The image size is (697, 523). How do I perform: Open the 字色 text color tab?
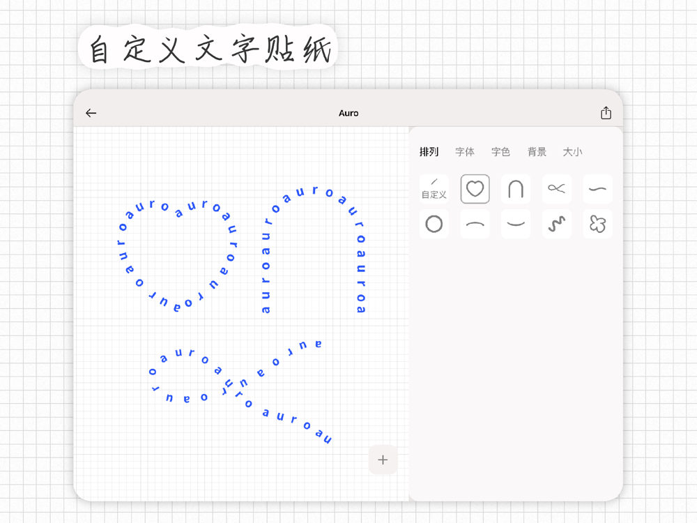tap(500, 152)
